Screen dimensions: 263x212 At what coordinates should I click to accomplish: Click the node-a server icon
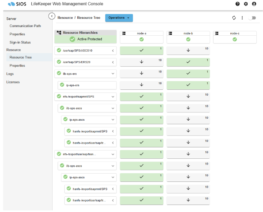point(124,33)
